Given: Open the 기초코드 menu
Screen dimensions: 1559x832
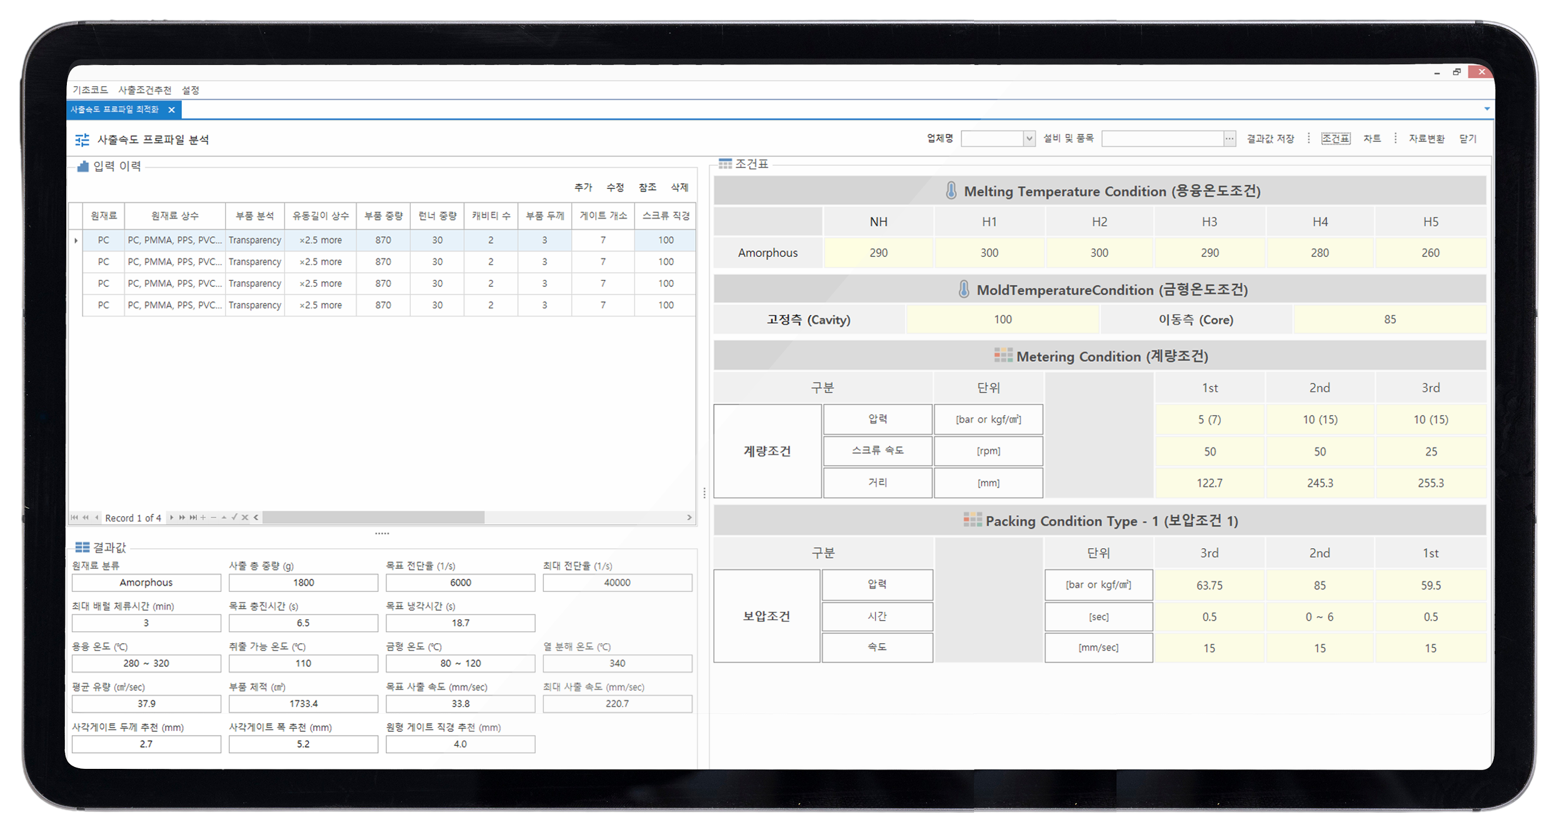Looking at the screenshot, I should [x=90, y=90].
